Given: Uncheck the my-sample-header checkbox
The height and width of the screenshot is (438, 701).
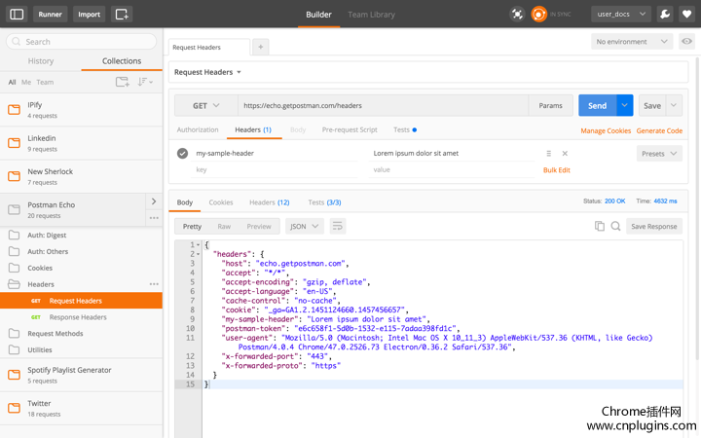Looking at the screenshot, I should pyautogui.click(x=182, y=154).
